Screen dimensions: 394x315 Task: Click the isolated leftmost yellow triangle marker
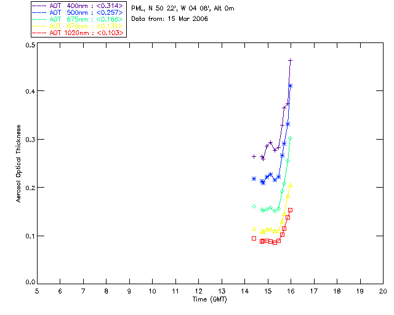(254, 229)
